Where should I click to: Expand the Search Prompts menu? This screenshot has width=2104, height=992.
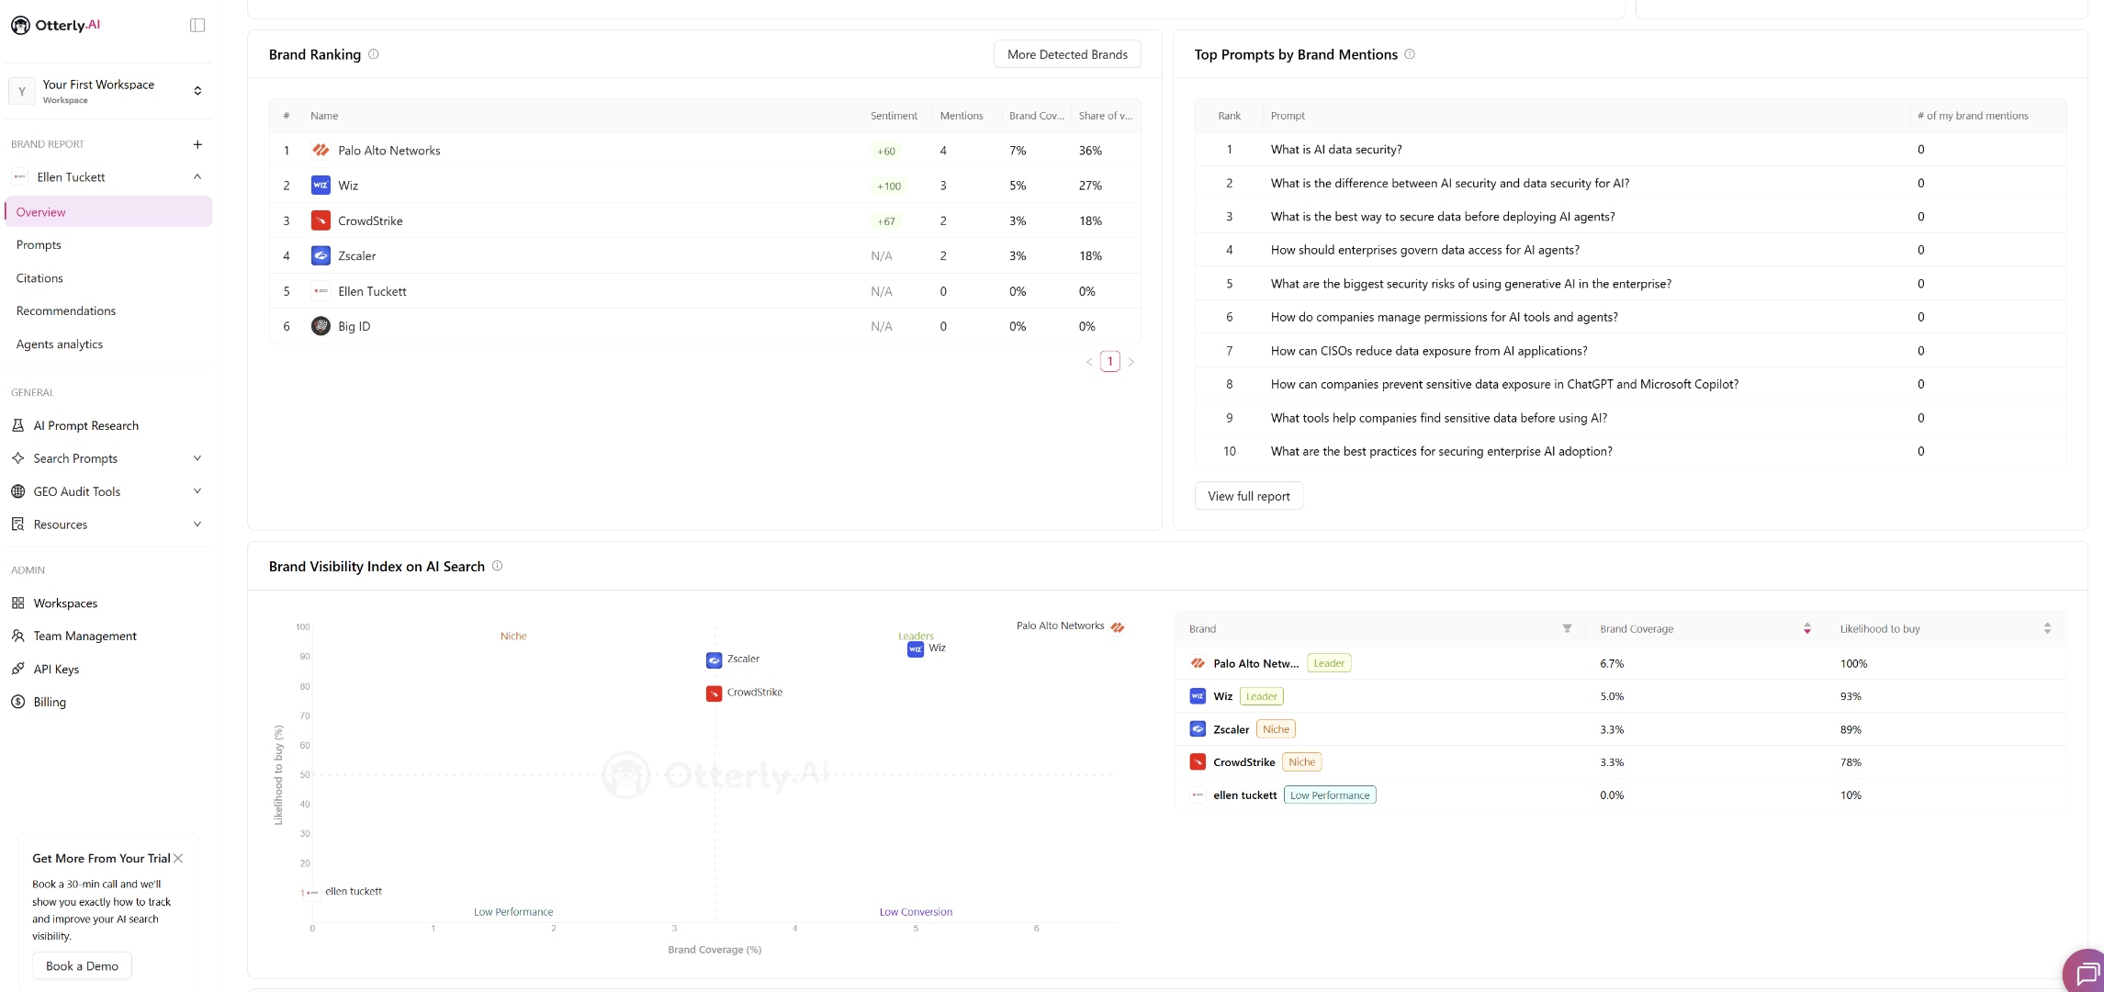pyautogui.click(x=197, y=458)
